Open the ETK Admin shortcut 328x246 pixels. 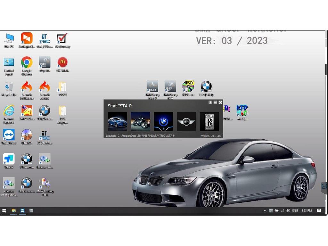coord(27,159)
